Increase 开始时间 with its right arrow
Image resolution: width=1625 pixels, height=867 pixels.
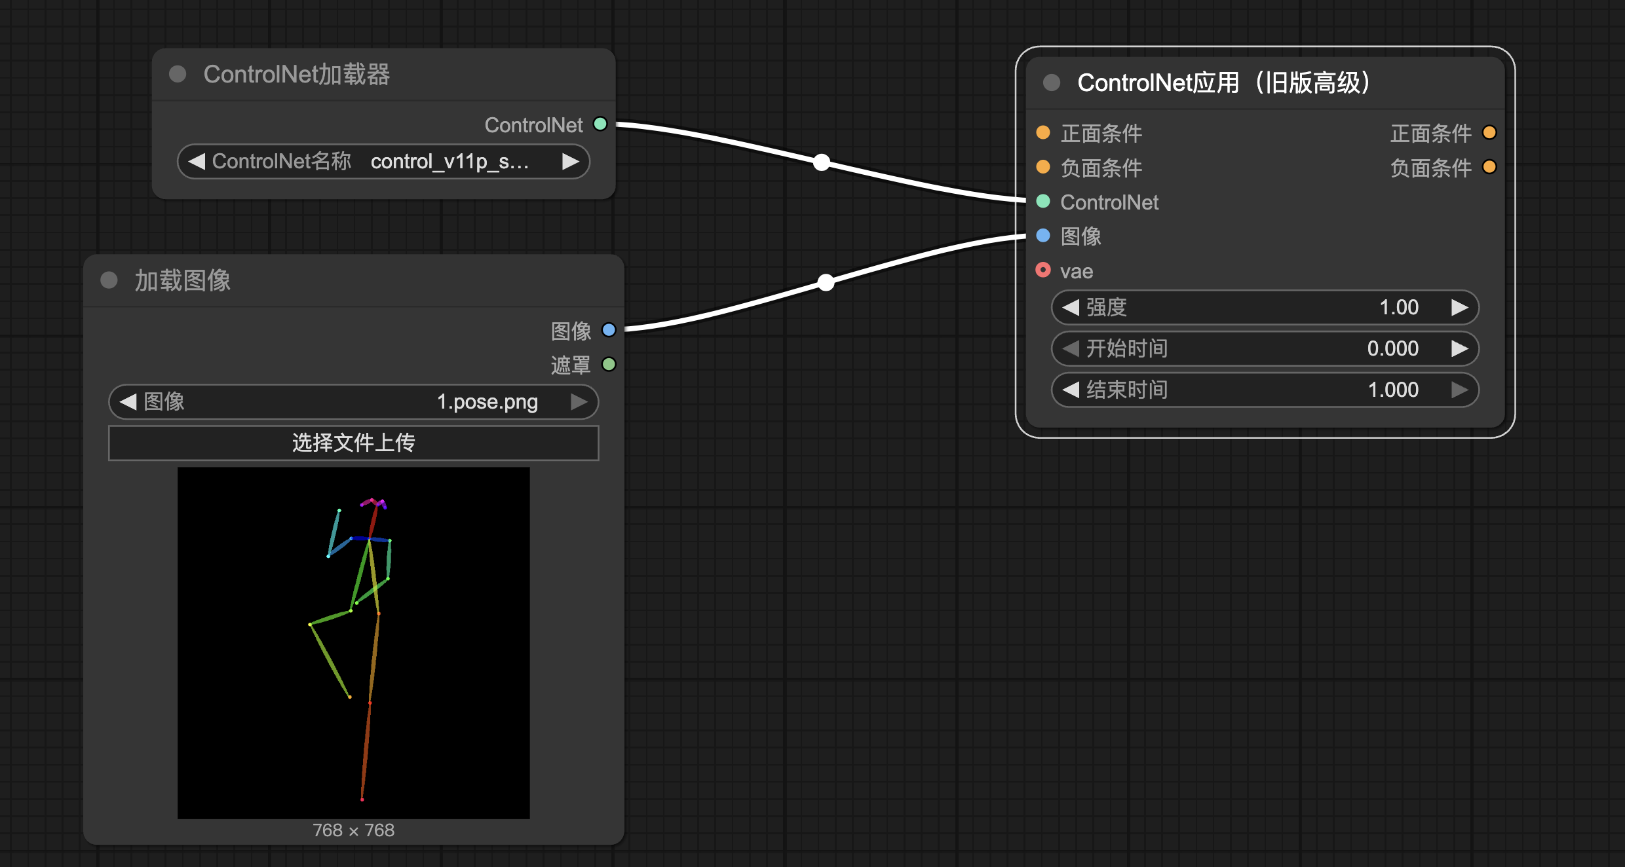point(1459,348)
